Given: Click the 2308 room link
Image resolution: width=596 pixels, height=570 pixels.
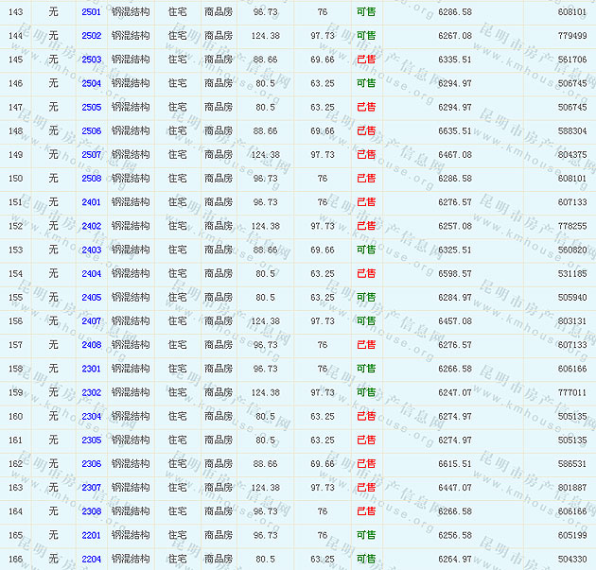Looking at the screenshot, I should pyautogui.click(x=92, y=511).
